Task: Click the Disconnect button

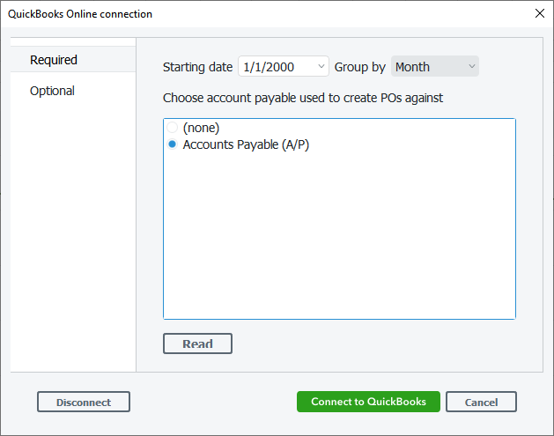Action: click(84, 402)
